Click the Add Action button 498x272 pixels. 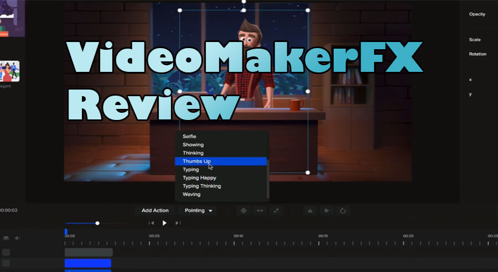[155, 211]
